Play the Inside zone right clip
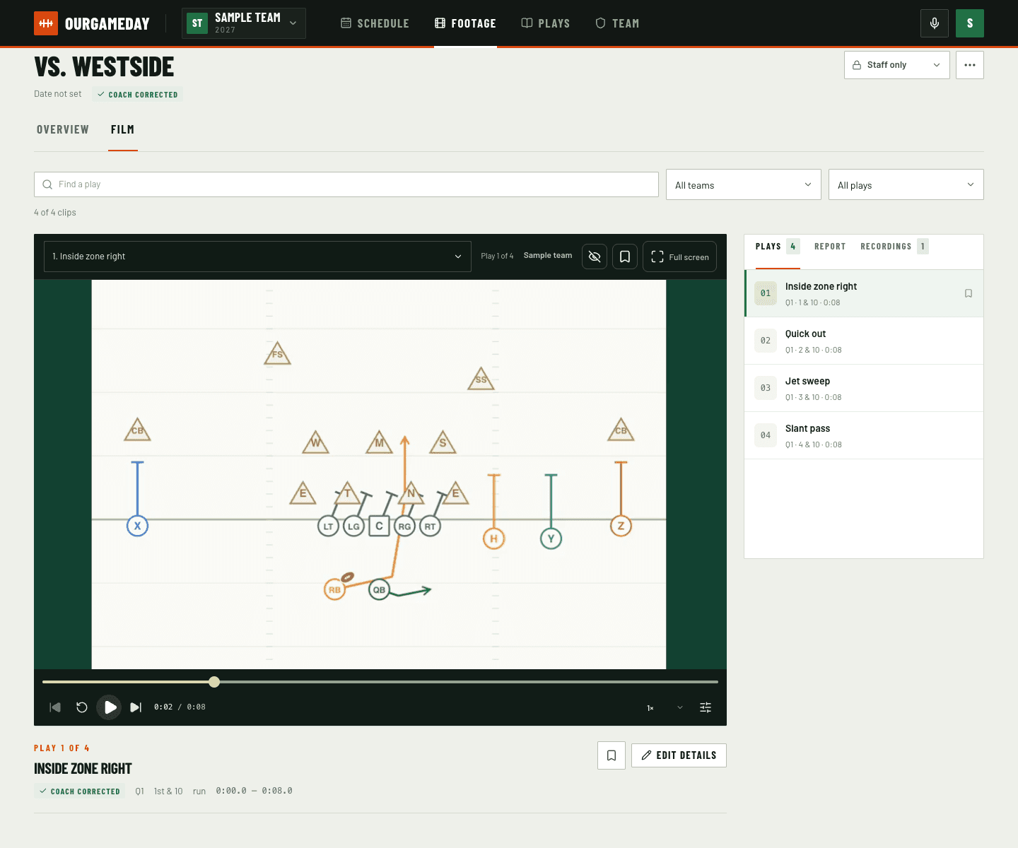The width and height of the screenshot is (1018, 848). pos(109,707)
